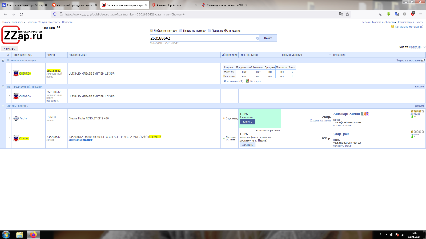Click the Windows Start button
This screenshot has width=426, height=239.
pyautogui.click(x=6, y=235)
